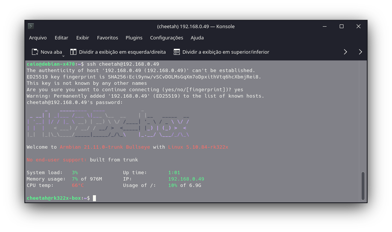
Task: Click the green IP '192.168.0.49' value
Action: tap(186, 179)
